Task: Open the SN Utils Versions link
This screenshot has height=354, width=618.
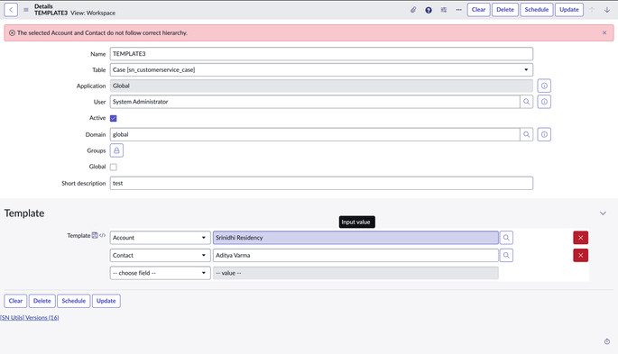Action: (x=30, y=317)
